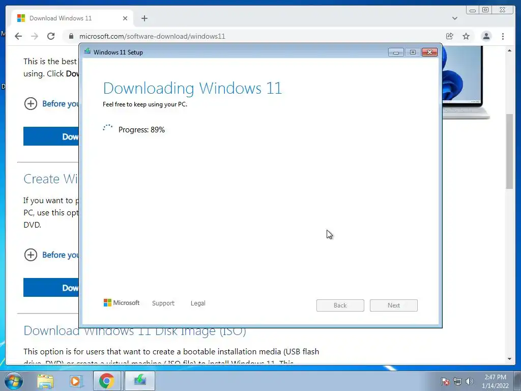The height and width of the screenshot is (391, 521).
Task: Click the Microsoft logo in Setup window
Action: (122, 303)
